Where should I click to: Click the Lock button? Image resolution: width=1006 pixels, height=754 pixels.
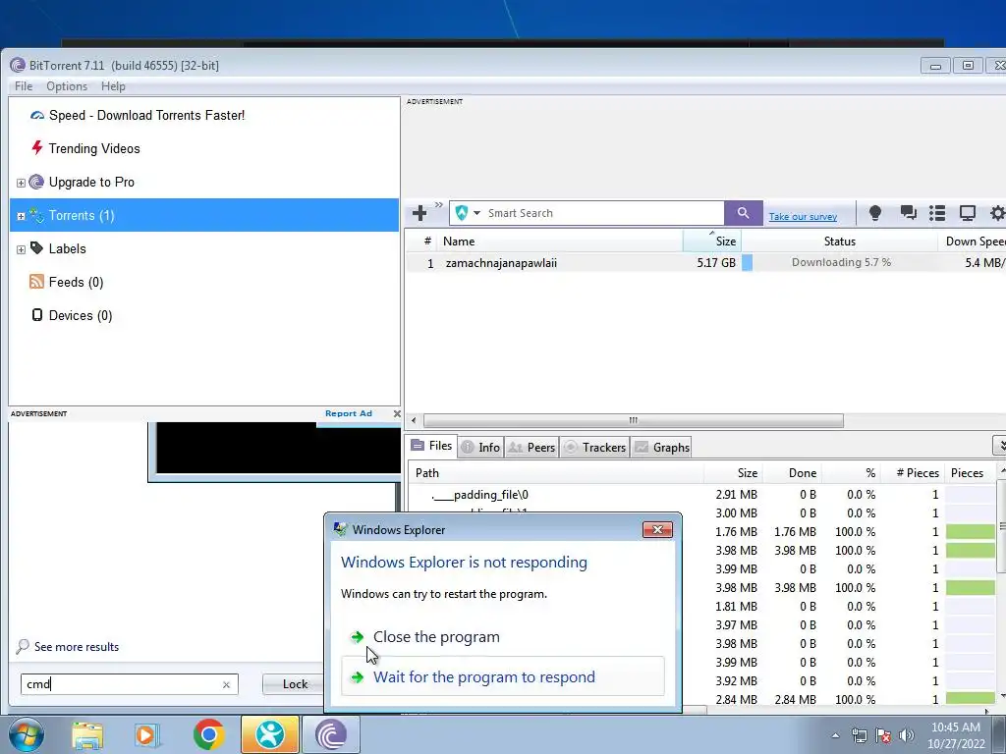pos(295,684)
